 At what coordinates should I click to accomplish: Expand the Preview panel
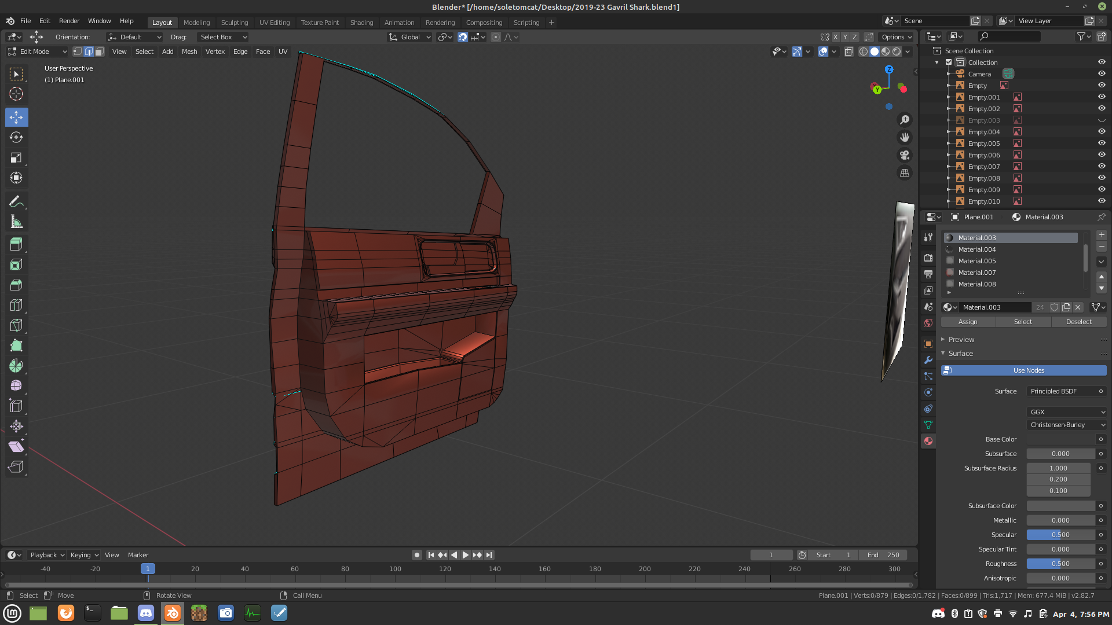(961, 340)
